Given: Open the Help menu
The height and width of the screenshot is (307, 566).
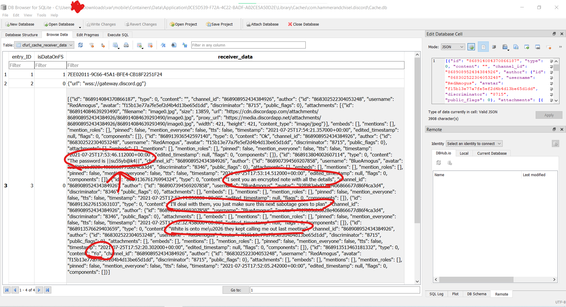Looking at the screenshot, I should 54,15.
